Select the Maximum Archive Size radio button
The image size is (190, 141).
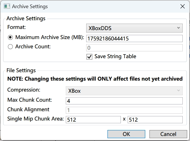(x=10, y=37)
